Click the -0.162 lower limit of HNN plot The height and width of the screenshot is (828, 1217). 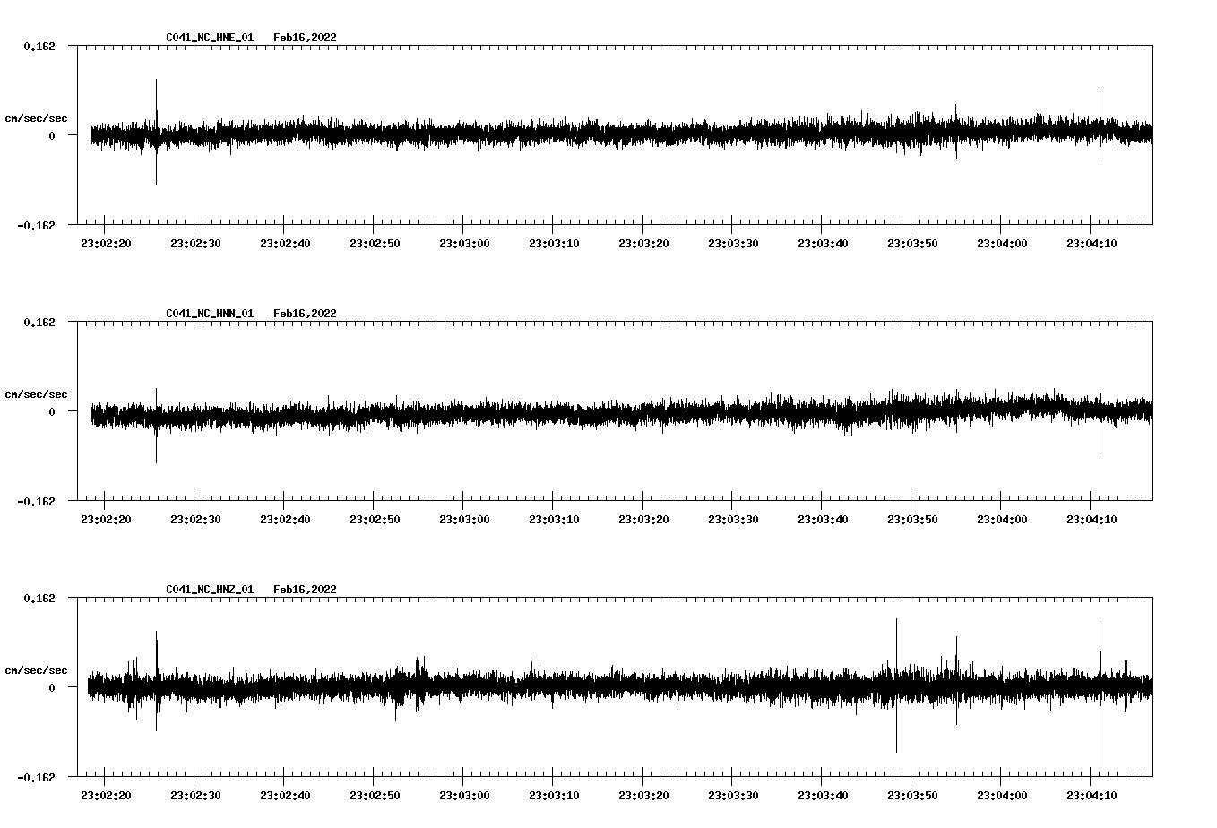(x=36, y=501)
